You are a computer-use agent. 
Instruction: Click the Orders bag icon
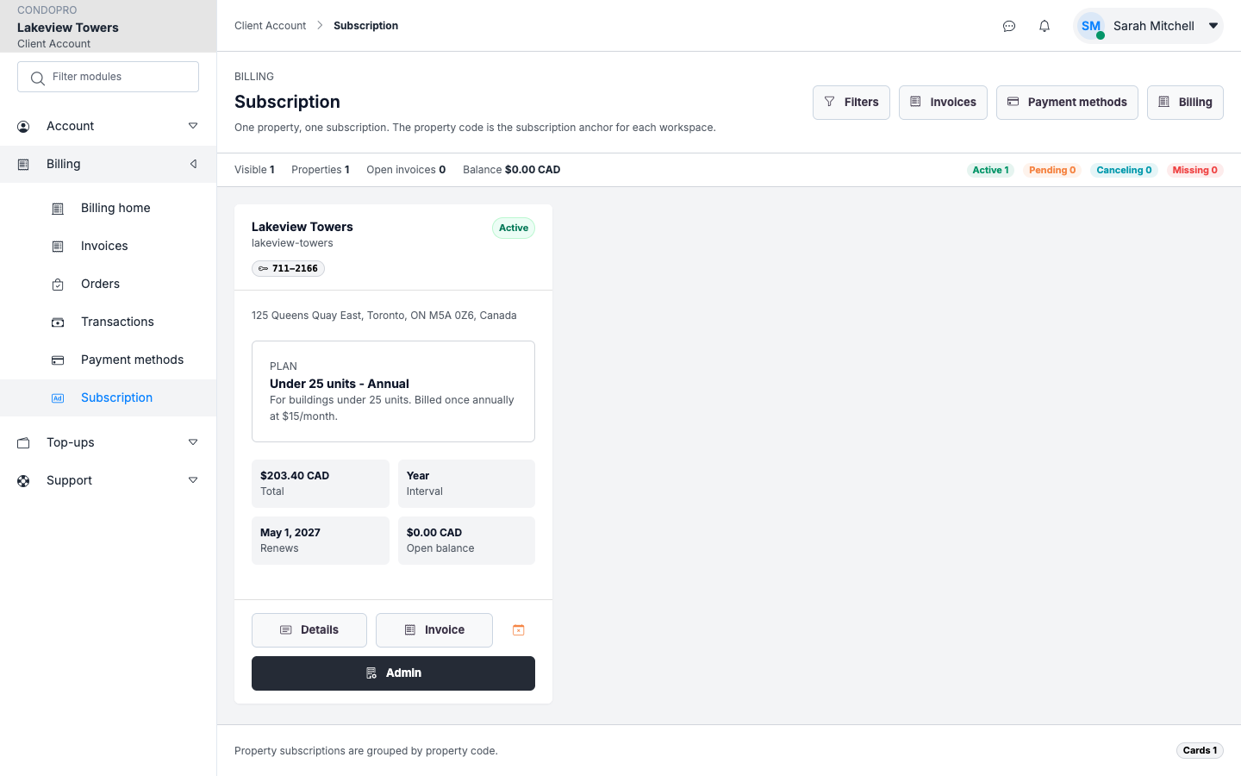click(x=58, y=285)
